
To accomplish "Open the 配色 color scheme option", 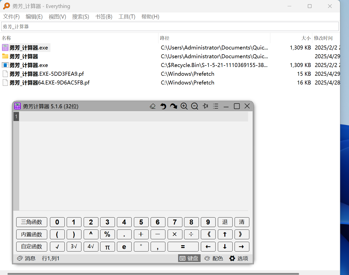I will [214, 258].
